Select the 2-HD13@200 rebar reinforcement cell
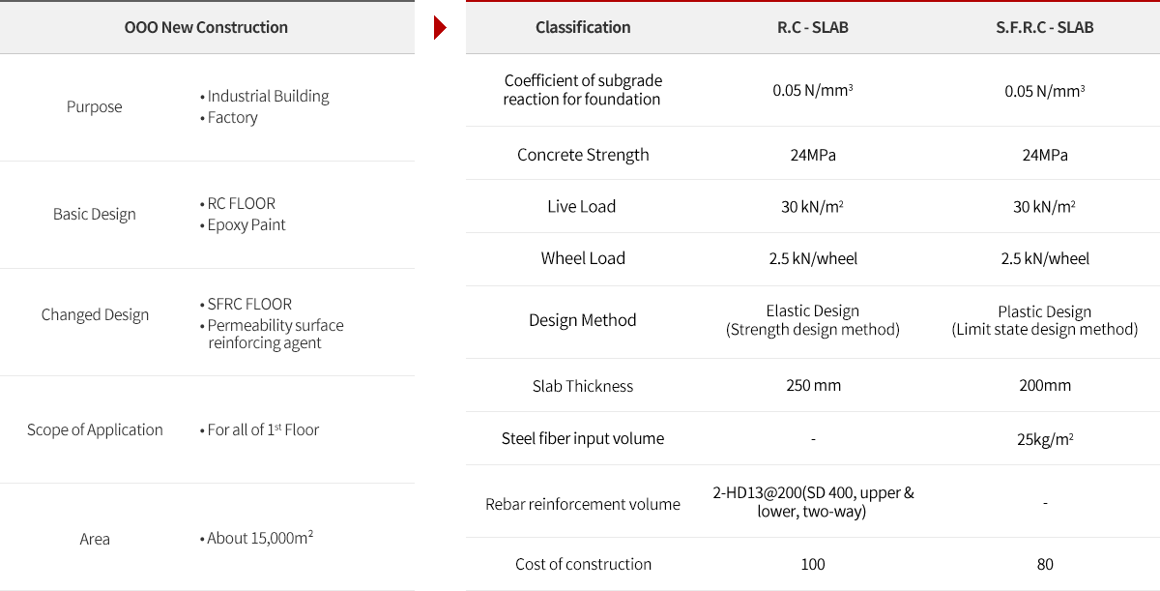 813,502
